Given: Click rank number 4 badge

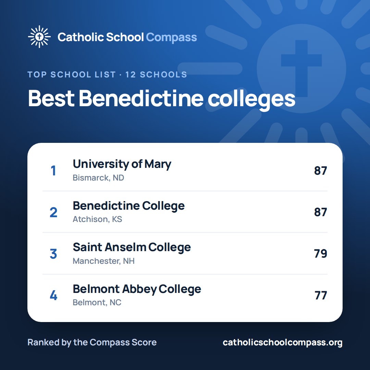Looking at the screenshot, I should [x=53, y=295].
